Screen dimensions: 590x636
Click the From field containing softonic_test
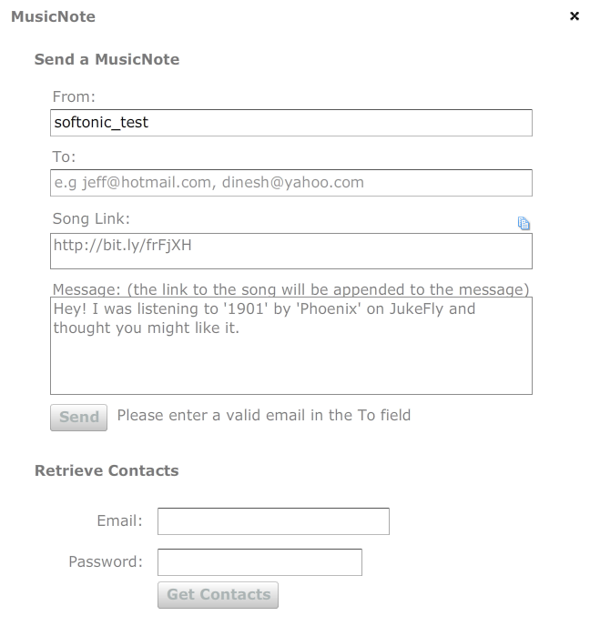[x=291, y=123]
